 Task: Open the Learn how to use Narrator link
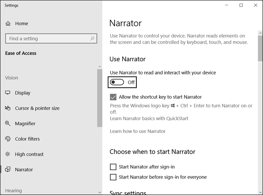[138, 131]
